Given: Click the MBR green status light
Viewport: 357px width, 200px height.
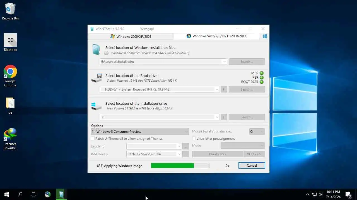Looking at the screenshot, I should 262,73.
